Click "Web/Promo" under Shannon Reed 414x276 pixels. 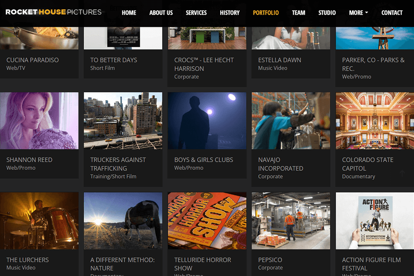point(21,168)
